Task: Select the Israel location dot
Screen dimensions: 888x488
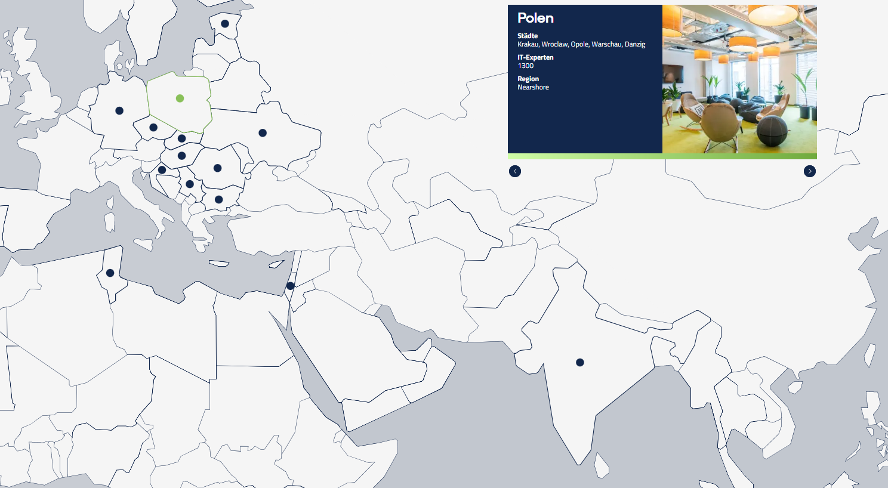Action: pos(290,286)
